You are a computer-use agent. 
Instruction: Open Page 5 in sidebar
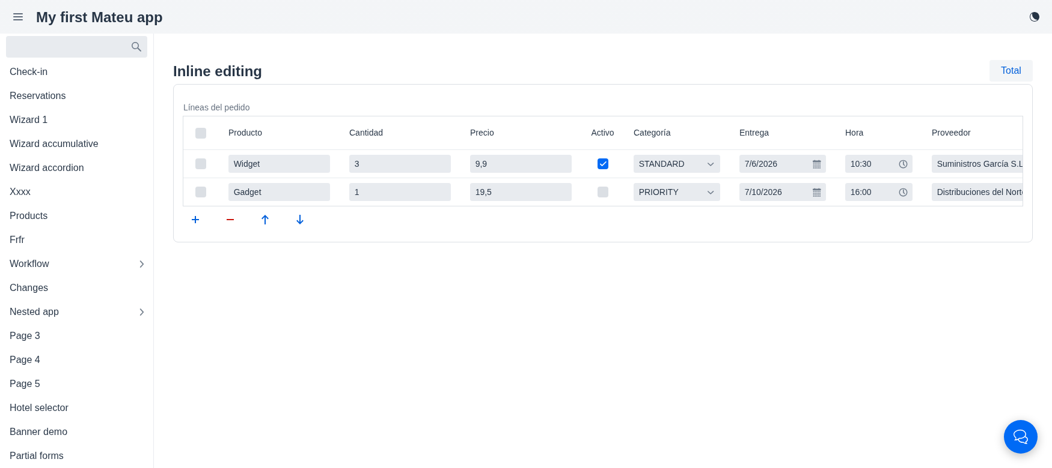(25, 383)
